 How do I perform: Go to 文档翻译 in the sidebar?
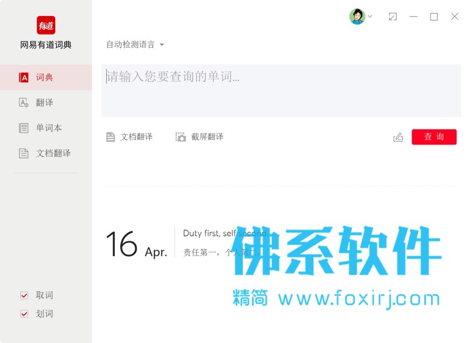tap(46, 153)
